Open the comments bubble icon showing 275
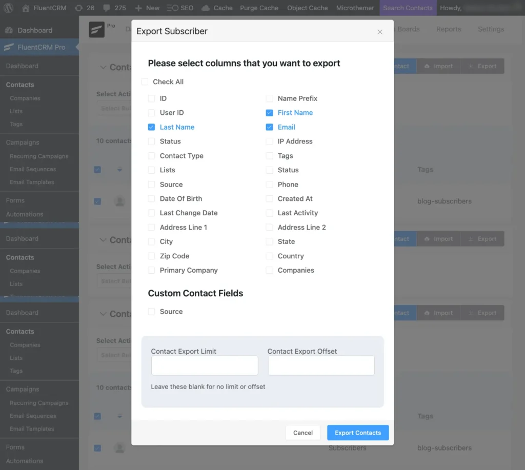 click(107, 8)
